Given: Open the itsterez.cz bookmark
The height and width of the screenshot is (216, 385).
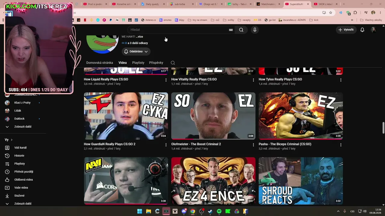Looking at the screenshot, I should [149, 20].
